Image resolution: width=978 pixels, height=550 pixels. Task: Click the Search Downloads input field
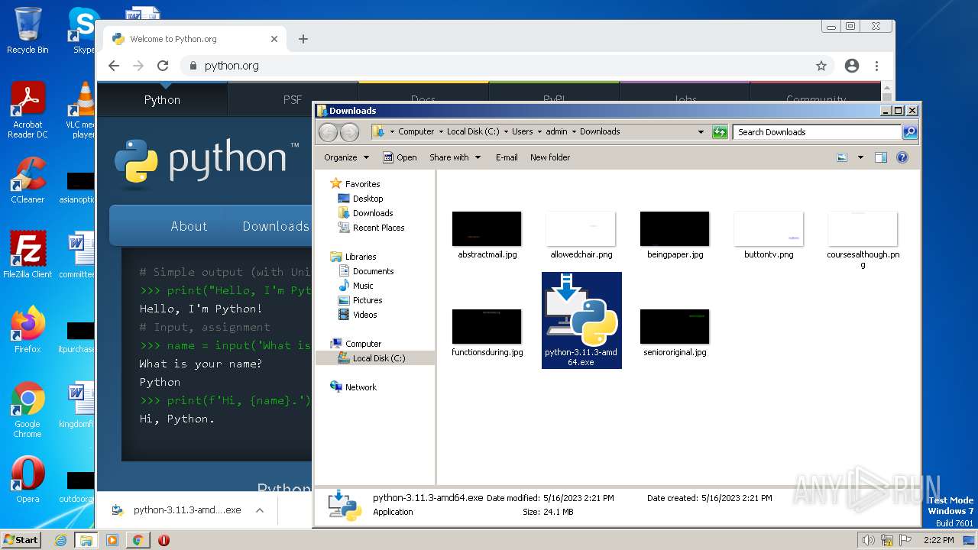817,132
